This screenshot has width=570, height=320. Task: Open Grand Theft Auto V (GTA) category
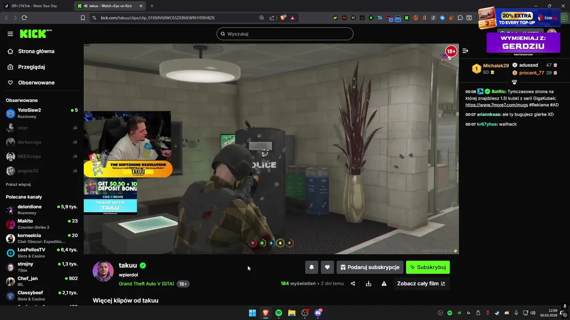pos(147,284)
